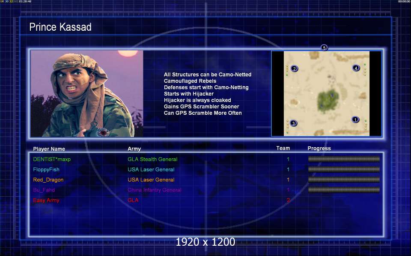Image resolution: width=411 pixels, height=256 pixels.
Task: Click the Army column header
Action: 134,149
